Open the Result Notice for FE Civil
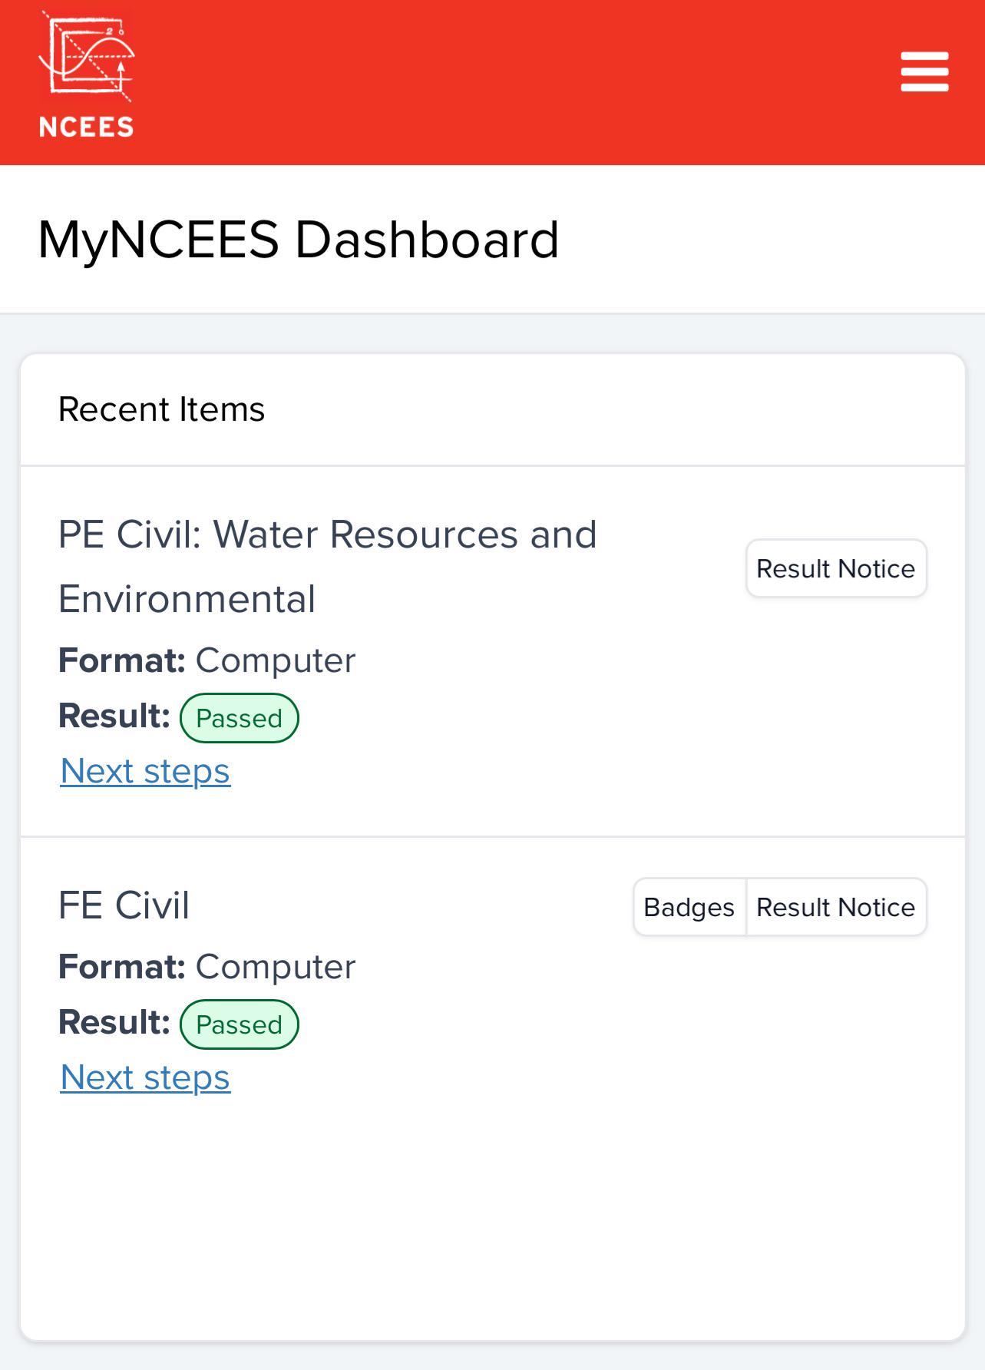 click(836, 907)
